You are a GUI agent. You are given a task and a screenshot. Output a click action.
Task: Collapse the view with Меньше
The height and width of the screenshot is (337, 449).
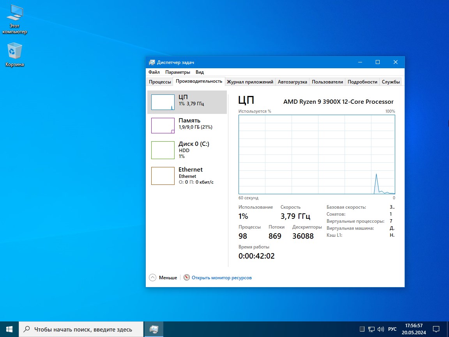pyautogui.click(x=163, y=277)
